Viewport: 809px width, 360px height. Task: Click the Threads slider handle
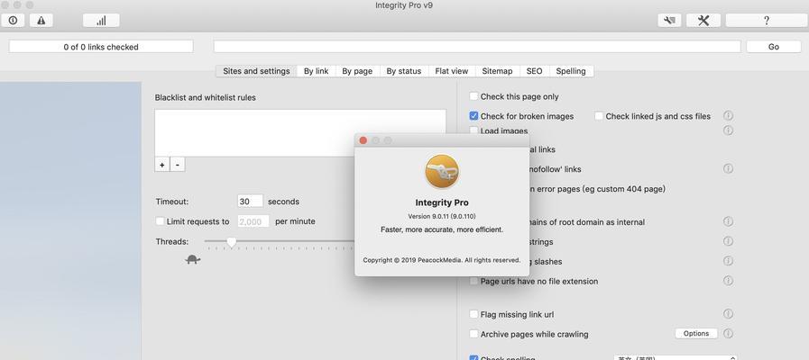click(x=232, y=241)
